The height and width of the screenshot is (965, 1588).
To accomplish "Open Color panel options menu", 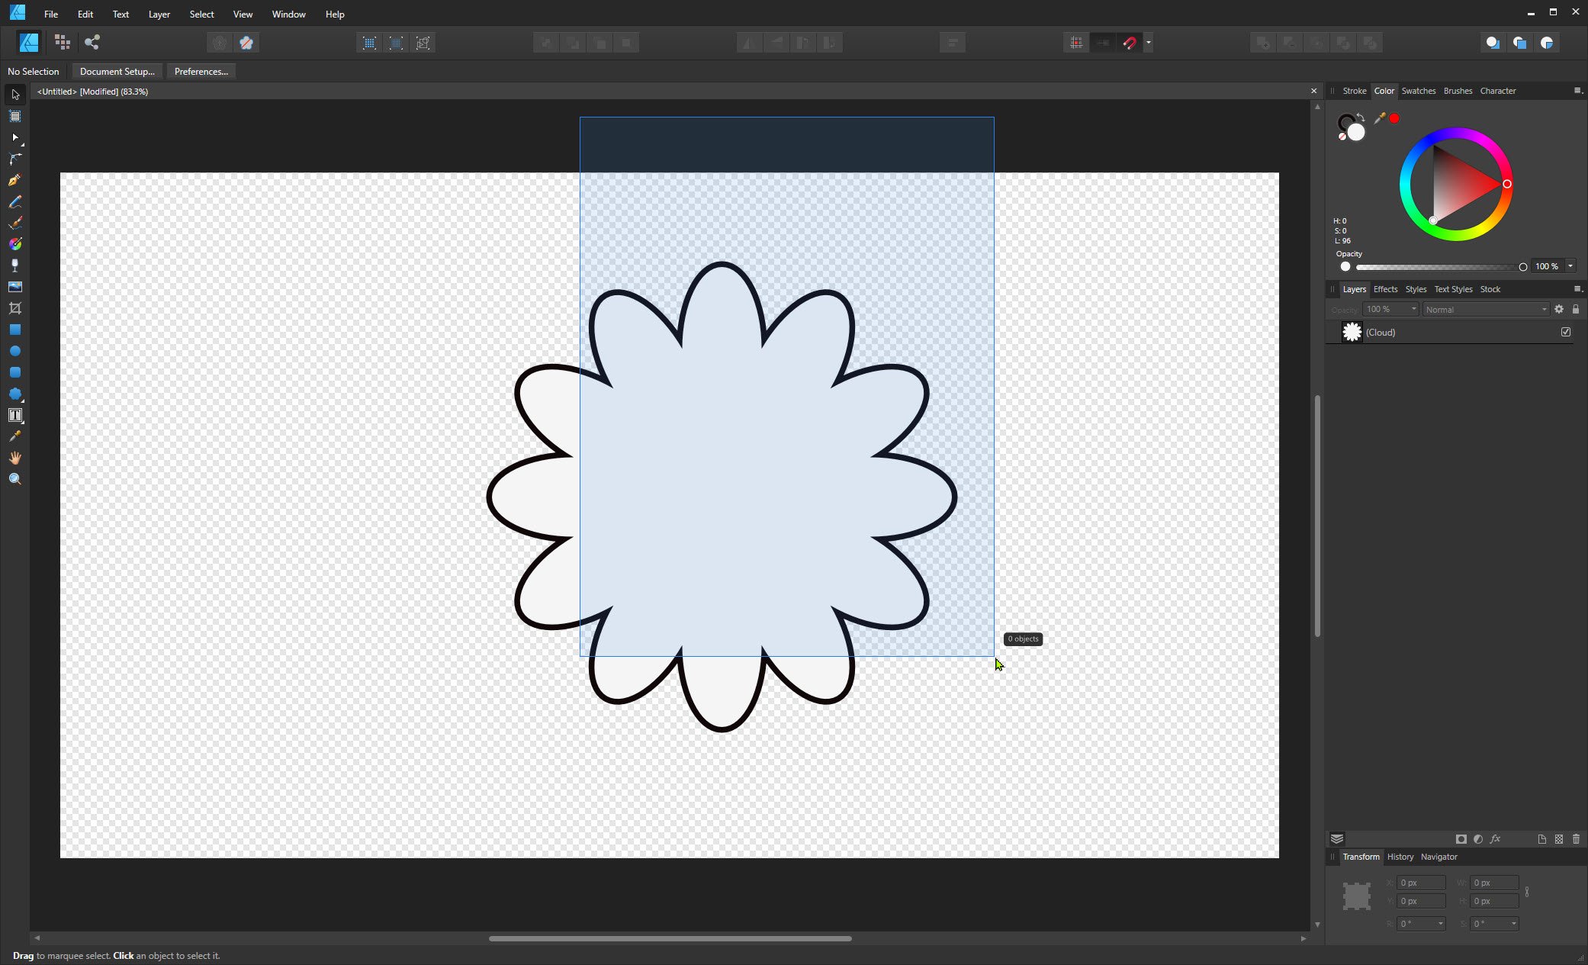I will click(1578, 91).
